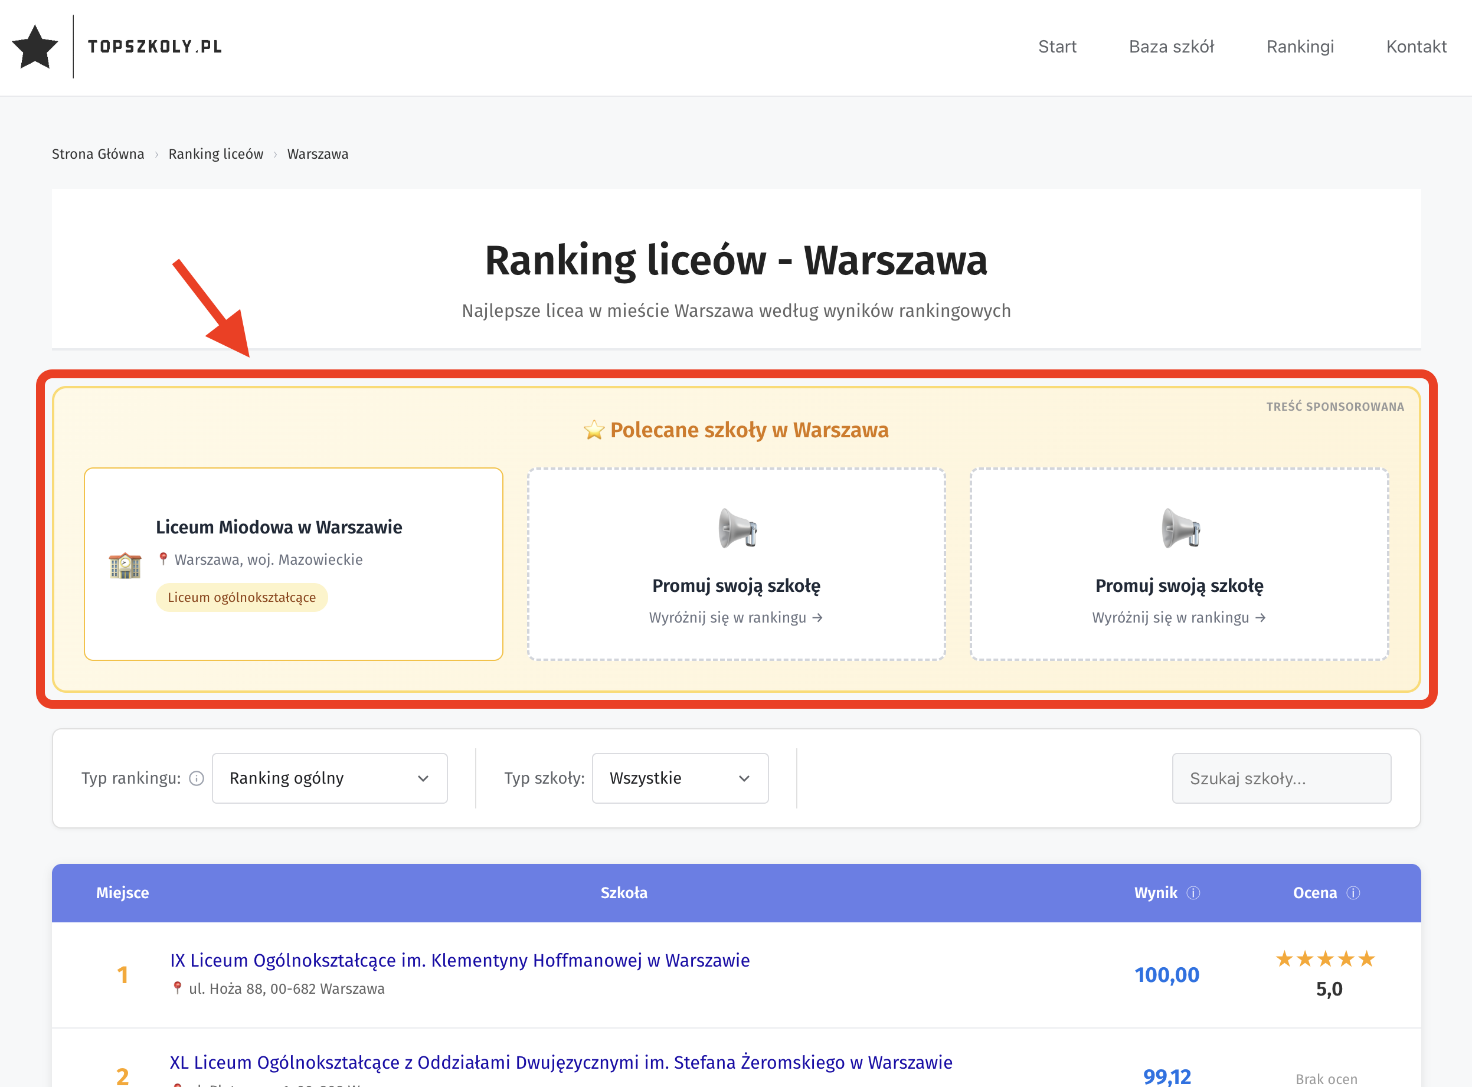The image size is (1472, 1087).
Task: Open IX Liceum Ogólnokształcące im. Klementyny Hoffmanowej link
Action: [x=460, y=960]
